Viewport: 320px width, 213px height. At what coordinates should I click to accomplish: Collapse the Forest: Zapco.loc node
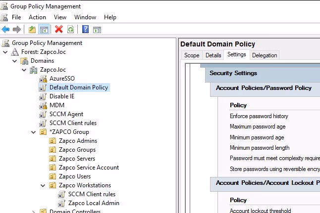(5, 52)
